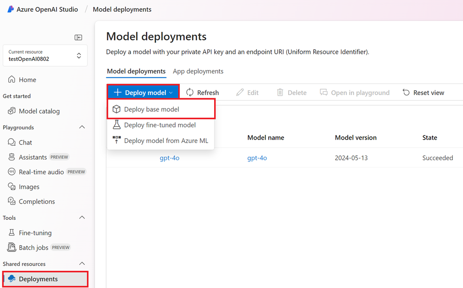Click the Deployments cloud icon
Screen dimensions: 463x288
(x=12, y=279)
